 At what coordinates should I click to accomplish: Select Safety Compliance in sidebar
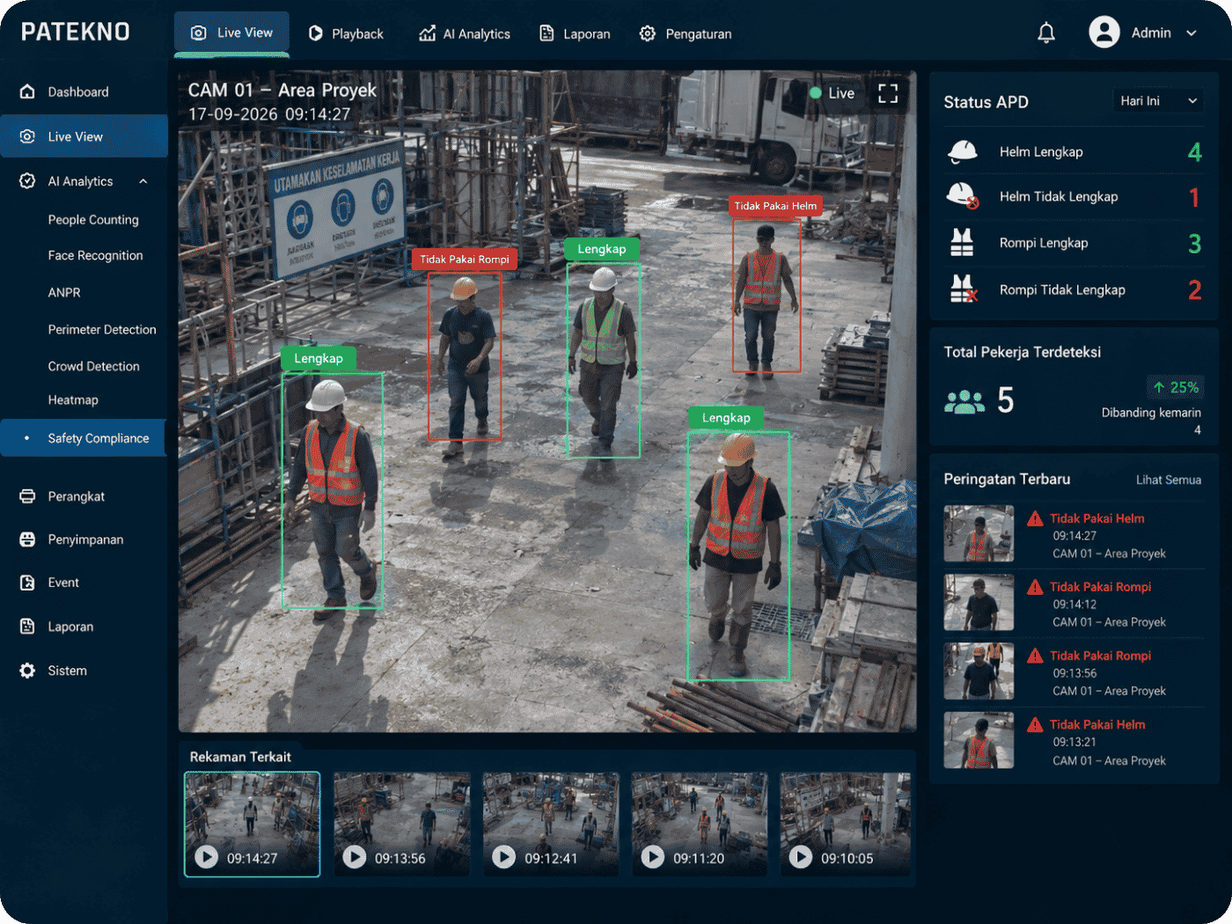(84, 438)
